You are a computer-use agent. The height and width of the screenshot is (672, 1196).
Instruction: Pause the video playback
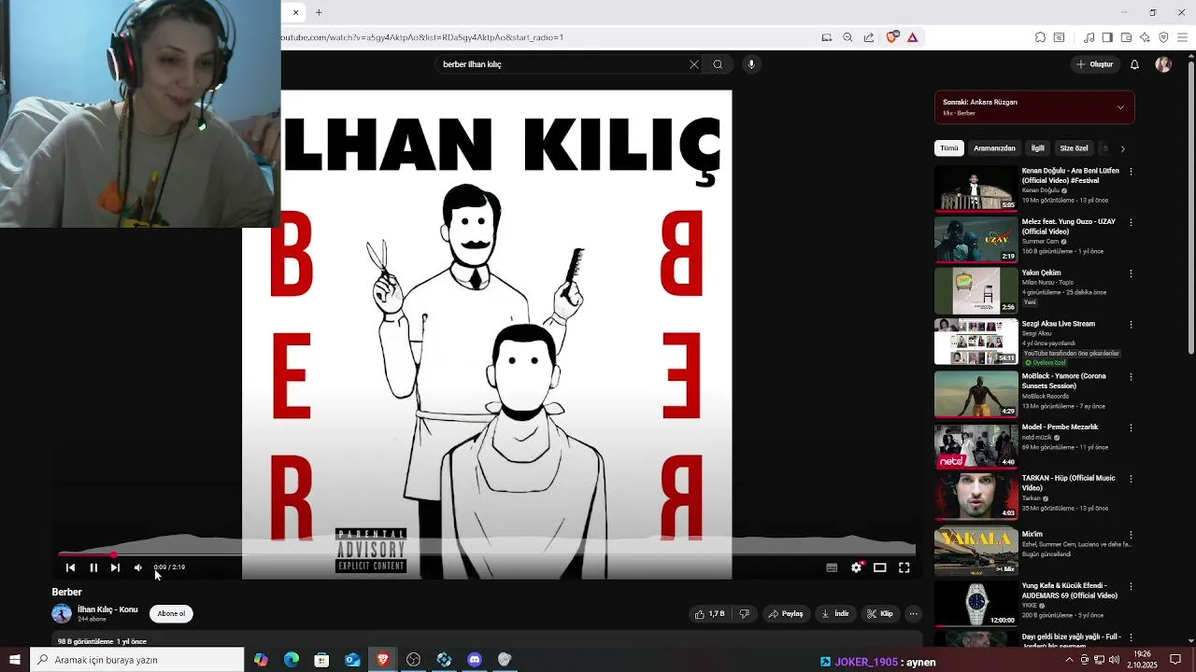(x=93, y=567)
